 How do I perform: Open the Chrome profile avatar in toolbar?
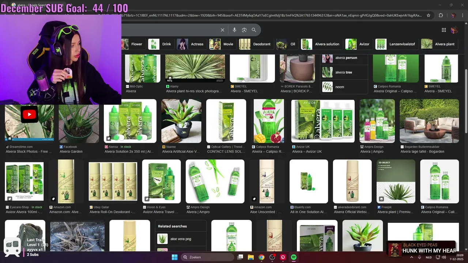point(453,15)
